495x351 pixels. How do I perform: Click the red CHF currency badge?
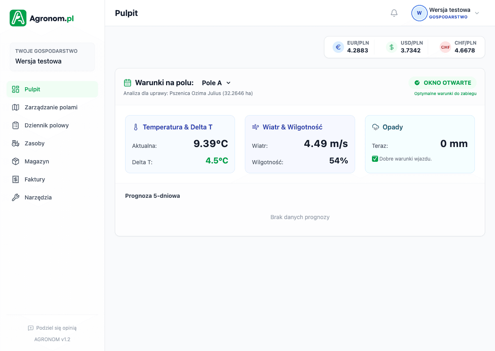click(445, 47)
